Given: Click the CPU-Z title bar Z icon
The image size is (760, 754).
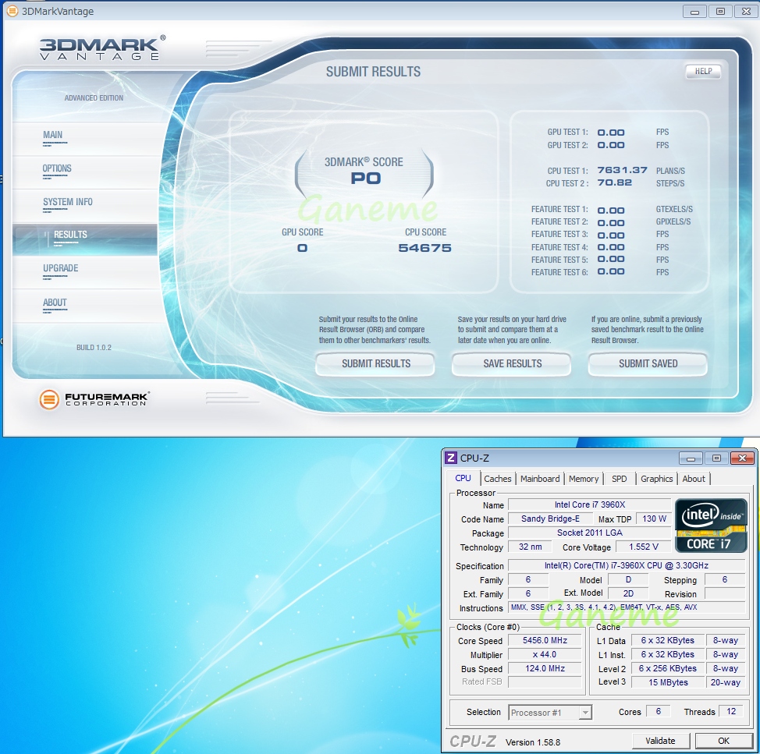Looking at the screenshot, I should 451,458.
